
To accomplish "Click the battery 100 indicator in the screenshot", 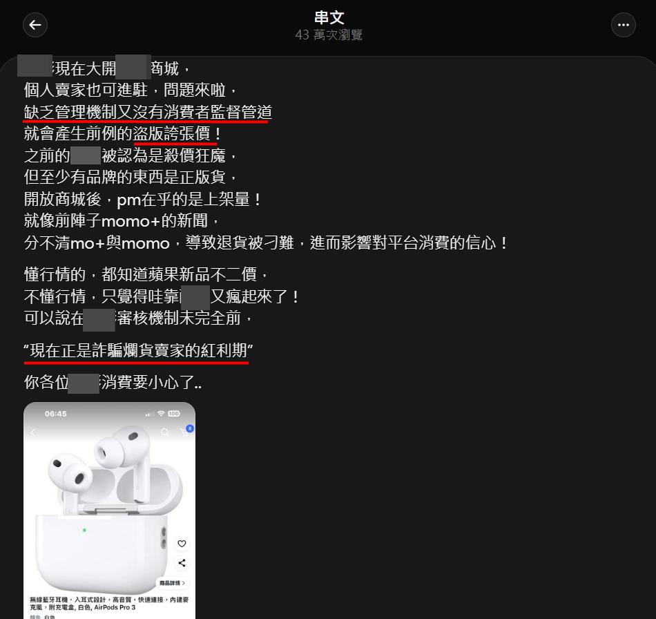I will [173, 414].
